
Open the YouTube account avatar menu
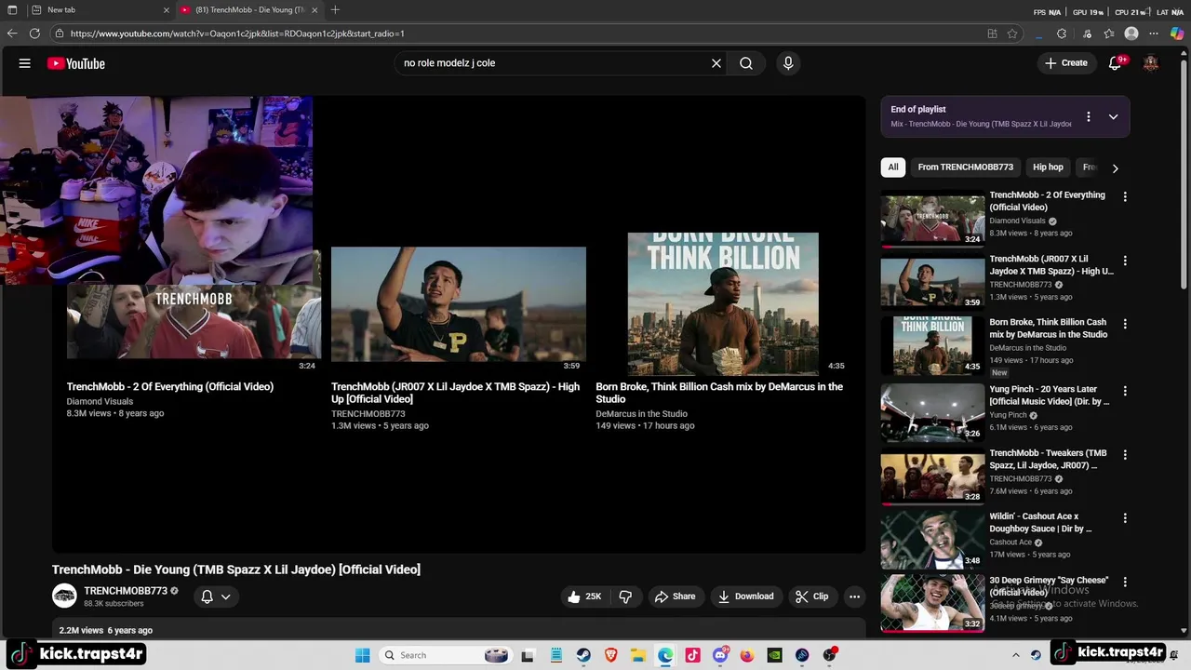pyautogui.click(x=1151, y=63)
